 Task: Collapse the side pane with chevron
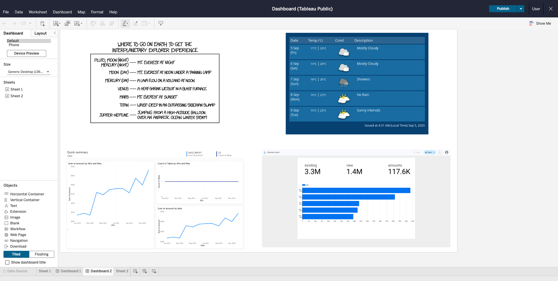(55, 33)
